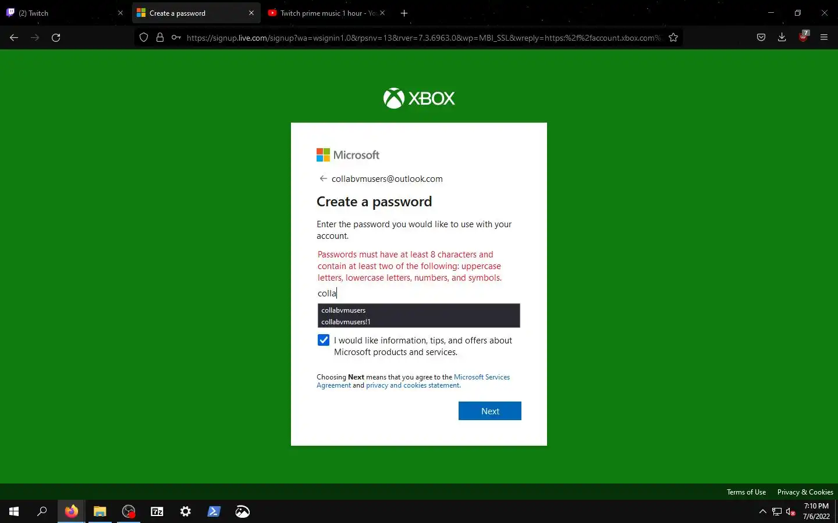Switch to the (2) Twitch tab
Image resolution: width=838 pixels, height=523 pixels.
pos(64,13)
